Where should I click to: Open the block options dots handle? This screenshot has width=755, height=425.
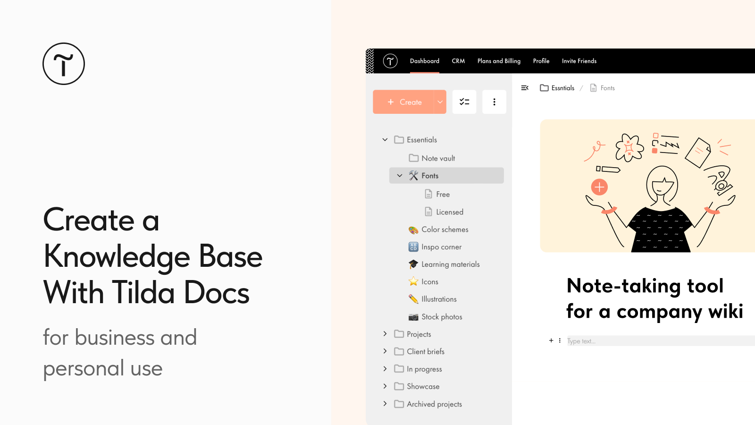click(x=560, y=340)
